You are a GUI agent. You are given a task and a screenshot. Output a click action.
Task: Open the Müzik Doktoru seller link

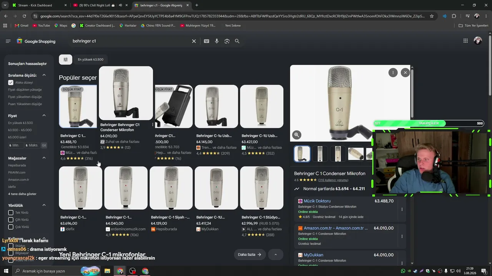pyautogui.click(x=317, y=201)
